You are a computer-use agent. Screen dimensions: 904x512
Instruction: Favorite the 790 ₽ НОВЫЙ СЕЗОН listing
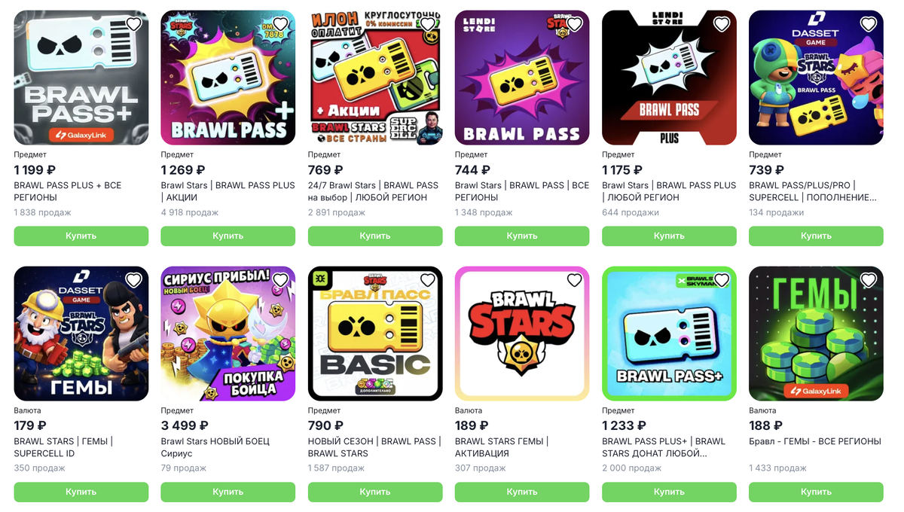pos(427,280)
